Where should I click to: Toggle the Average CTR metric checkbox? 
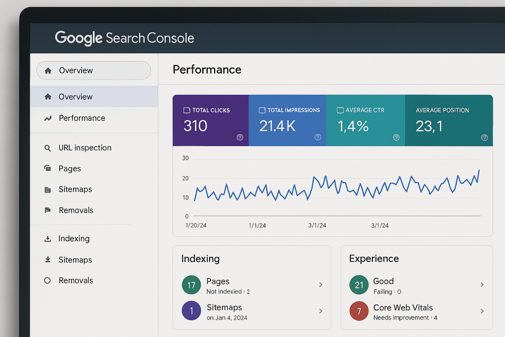click(340, 111)
